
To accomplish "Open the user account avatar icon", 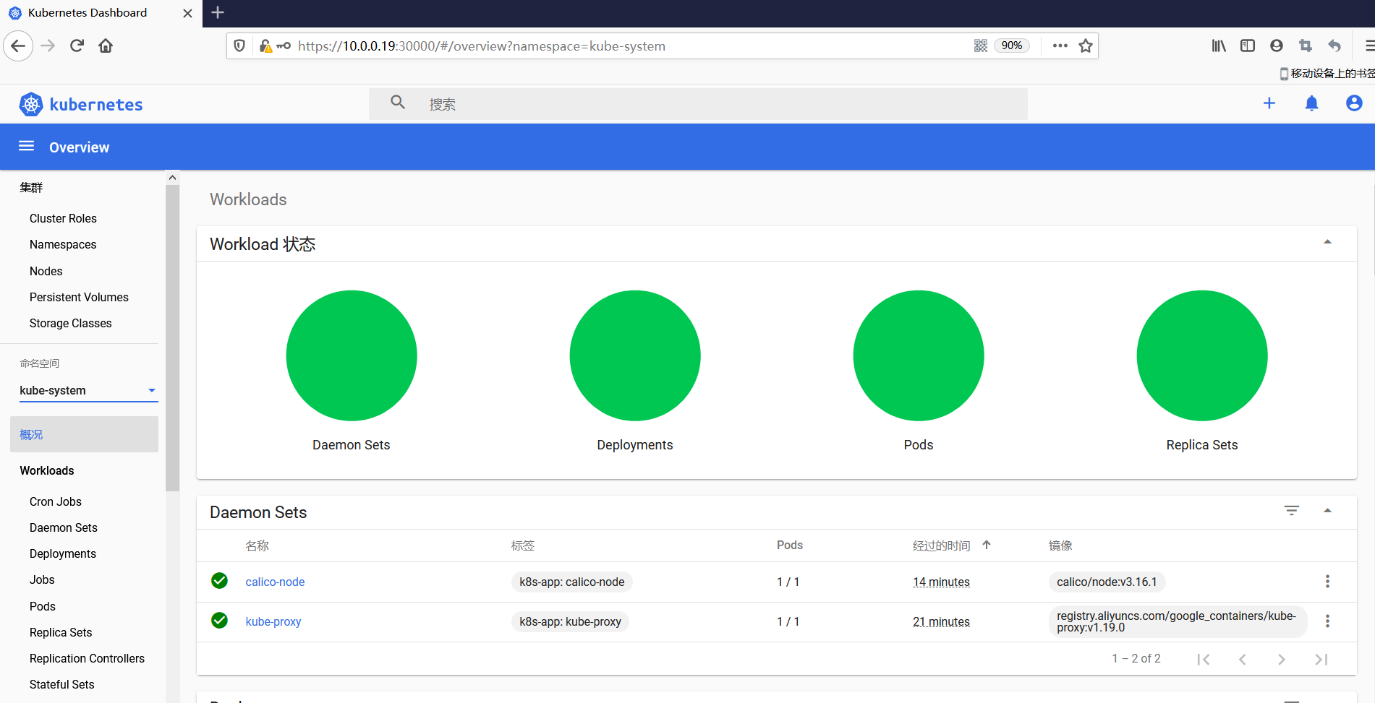I will 1354,103.
